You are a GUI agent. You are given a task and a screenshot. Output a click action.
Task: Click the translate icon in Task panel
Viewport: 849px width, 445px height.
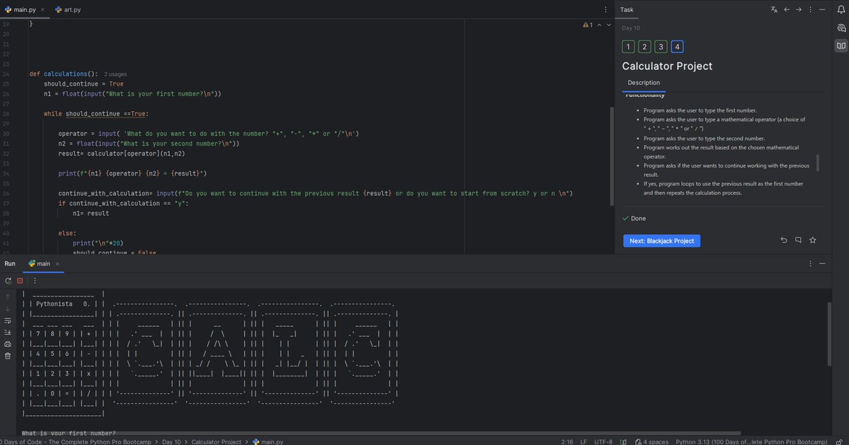(x=774, y=10)
